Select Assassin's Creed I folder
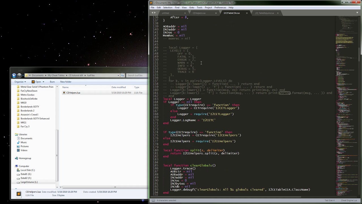Image resolution: width=362 pixels, height=204 pixels. 29,114
